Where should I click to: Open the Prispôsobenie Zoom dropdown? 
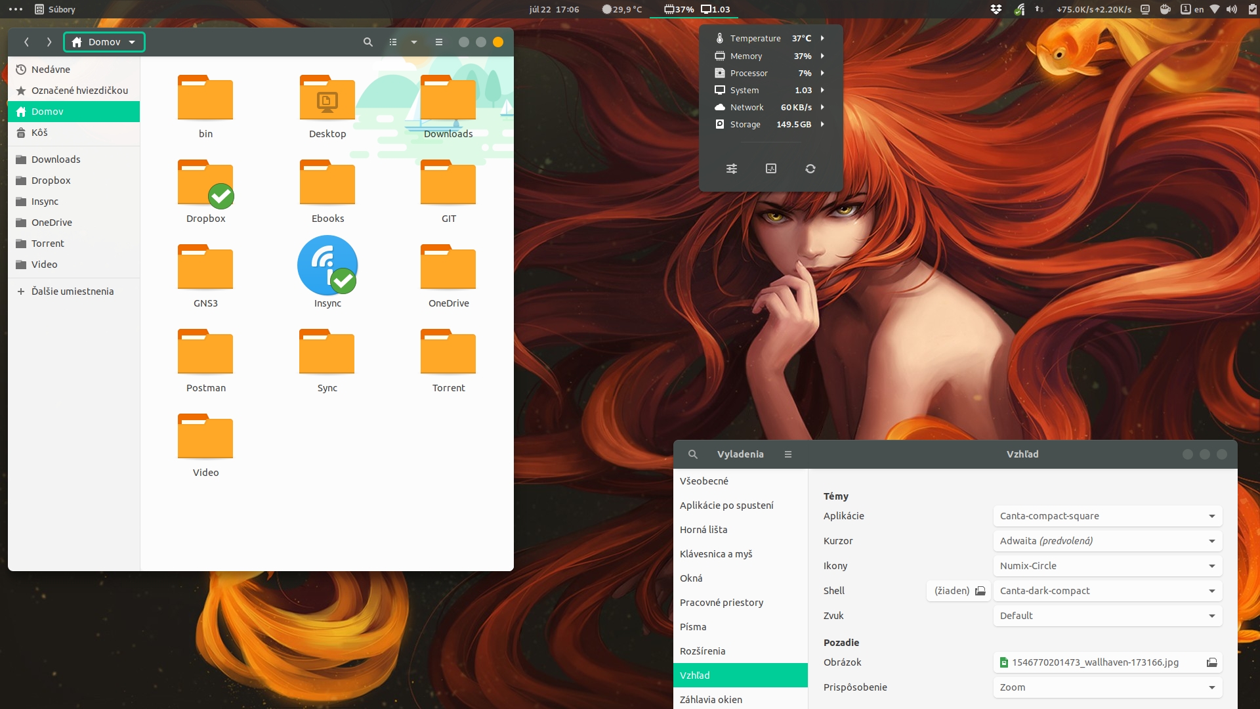pos(1108,687)
